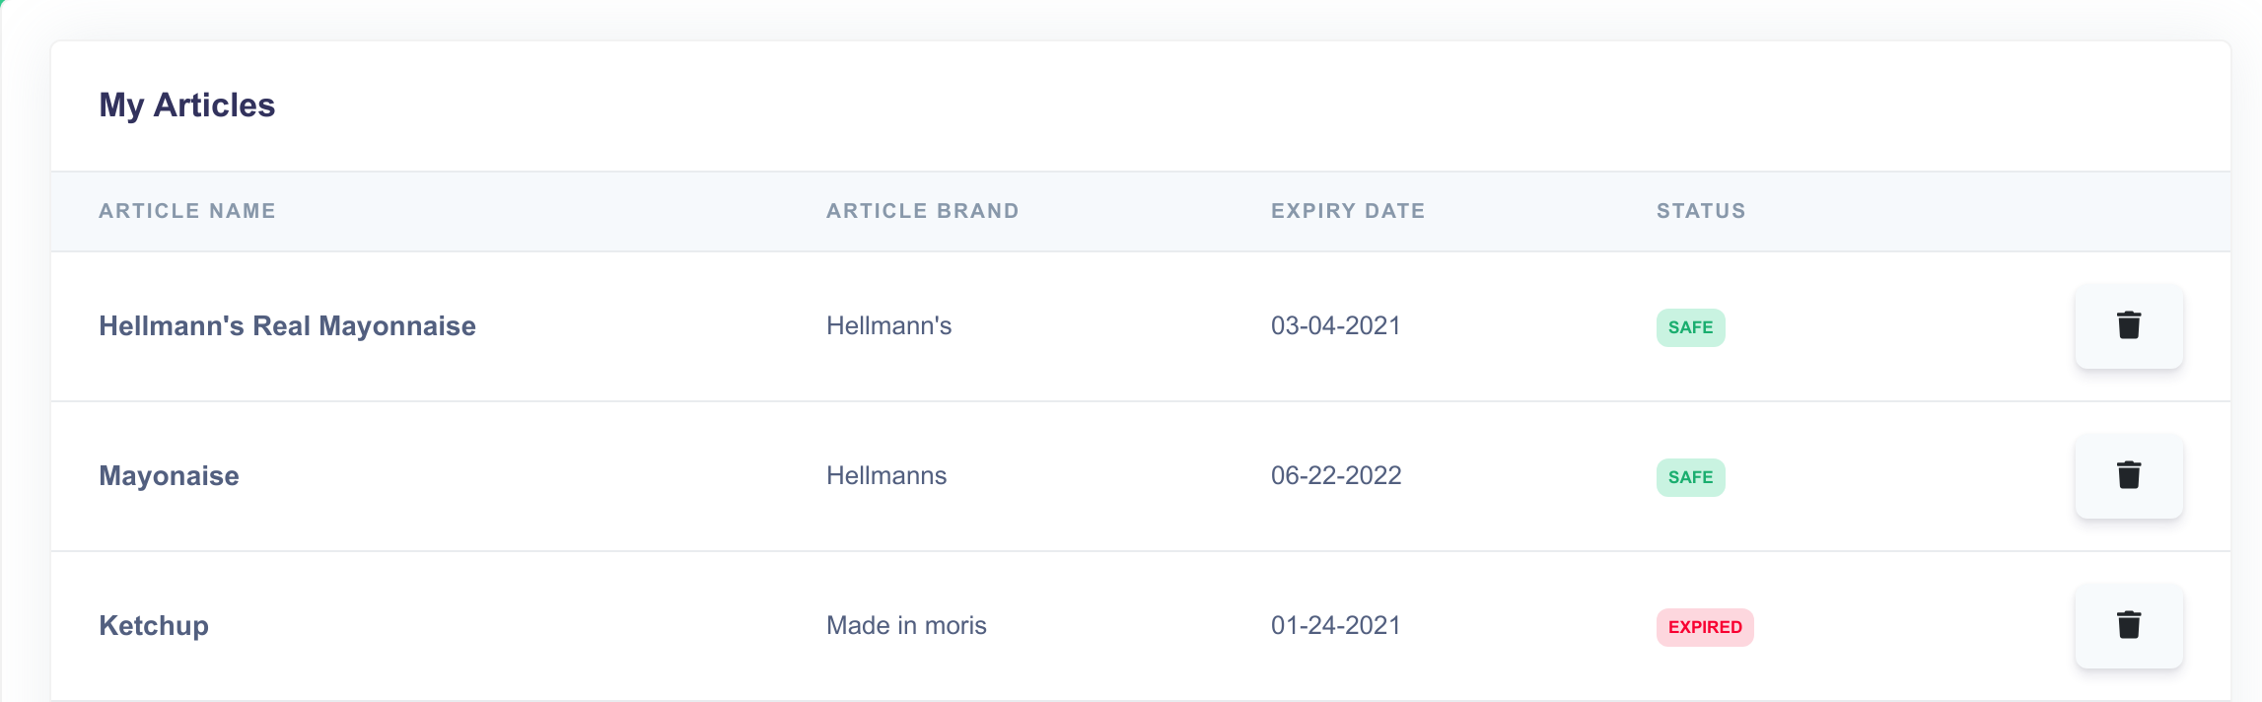Click the Made in moris brand text

(x=905, y=626)
